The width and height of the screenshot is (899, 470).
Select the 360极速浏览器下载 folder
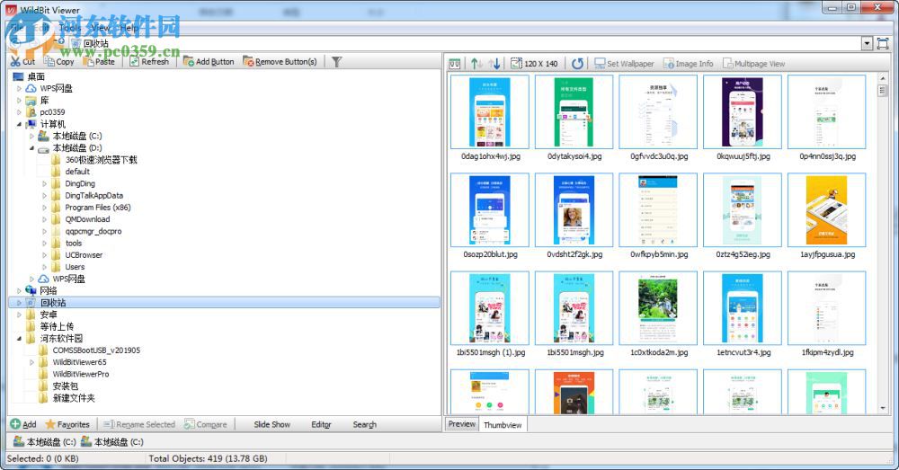(101, 160)
